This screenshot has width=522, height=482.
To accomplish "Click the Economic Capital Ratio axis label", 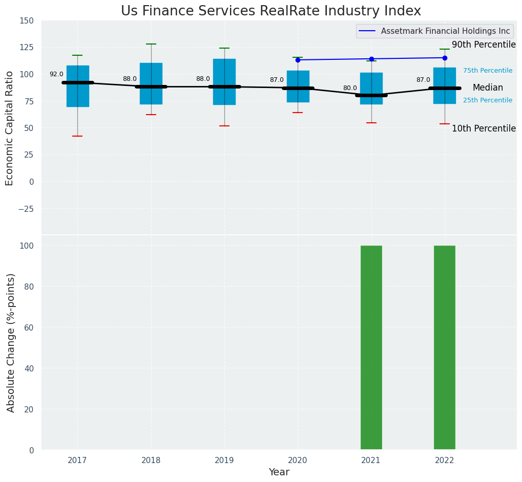I will point(10,128).
